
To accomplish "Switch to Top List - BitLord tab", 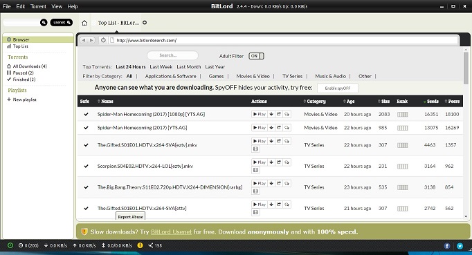I will click(x=118, y=23).
